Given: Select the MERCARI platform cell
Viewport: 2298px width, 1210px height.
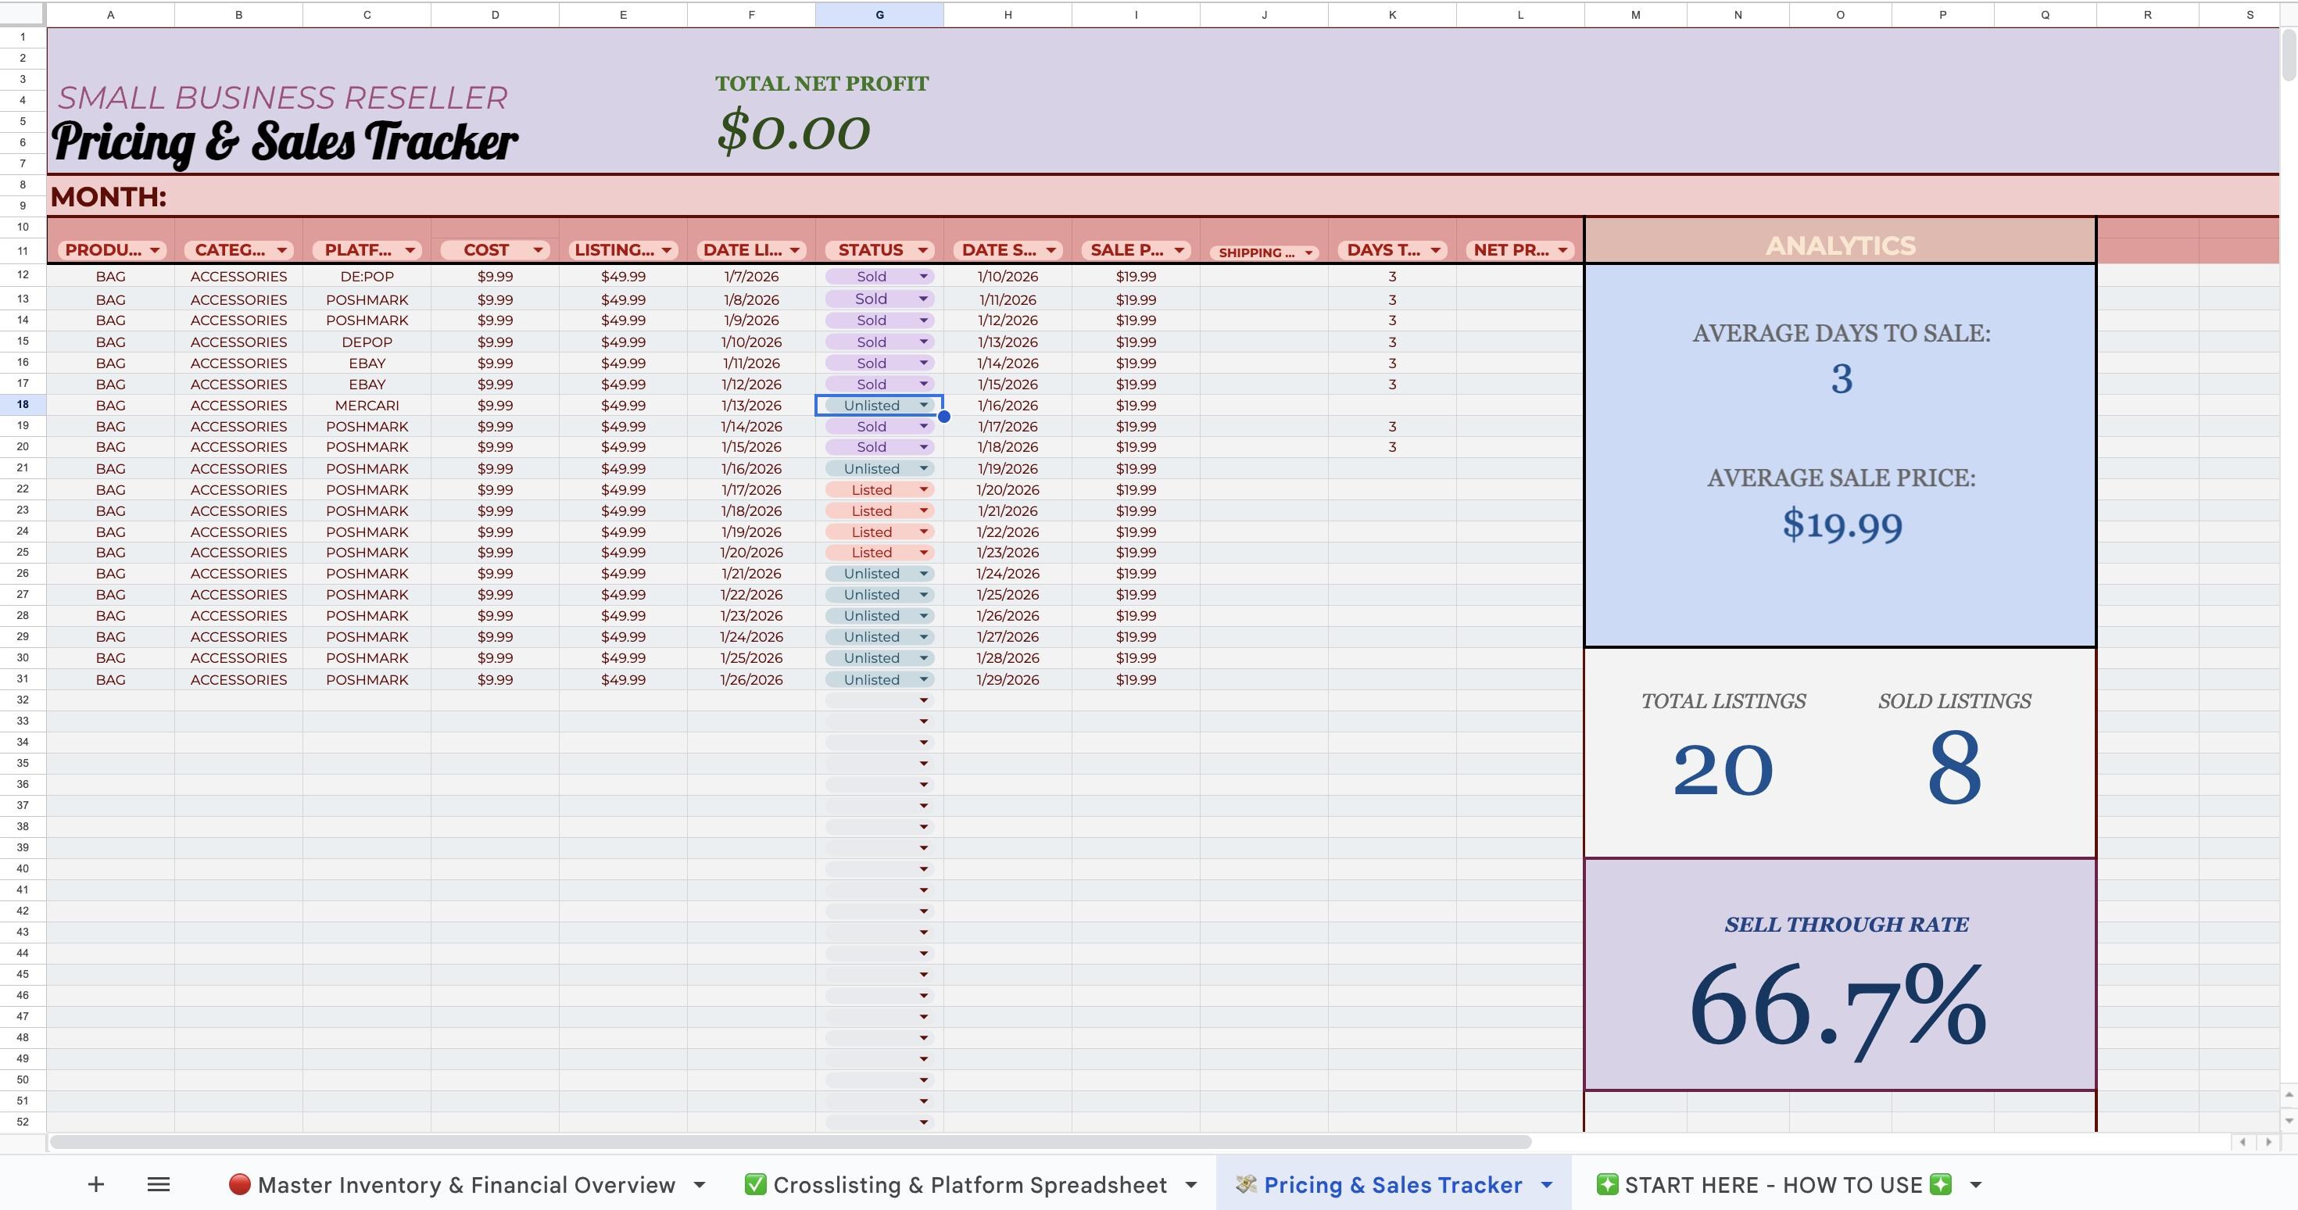Looking at the screenshot, I should click(367, 405).
